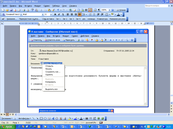
Task: Center align text in formatting toolbar
Action: coord(72,14)
